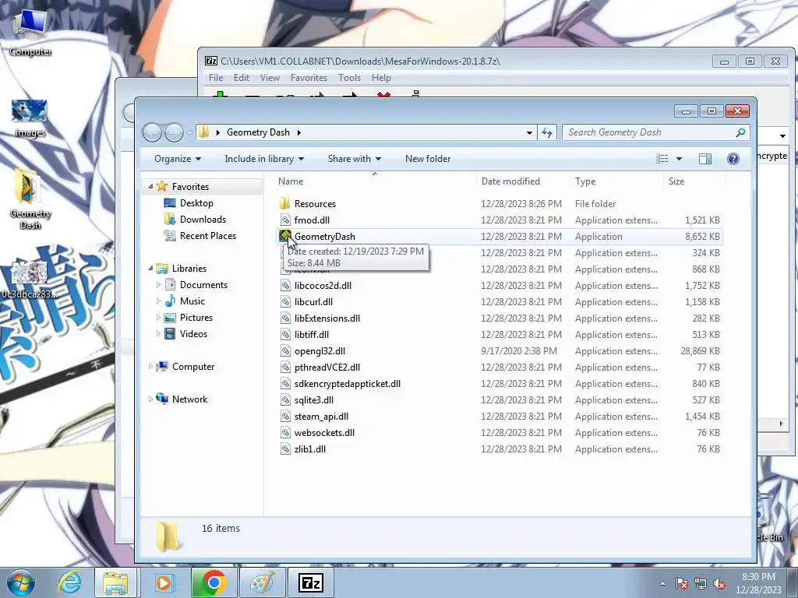Screen dimensions: 798x598
Task: Click the search magnifier icon
Action: pyautogui.click(x=740, y=132)
